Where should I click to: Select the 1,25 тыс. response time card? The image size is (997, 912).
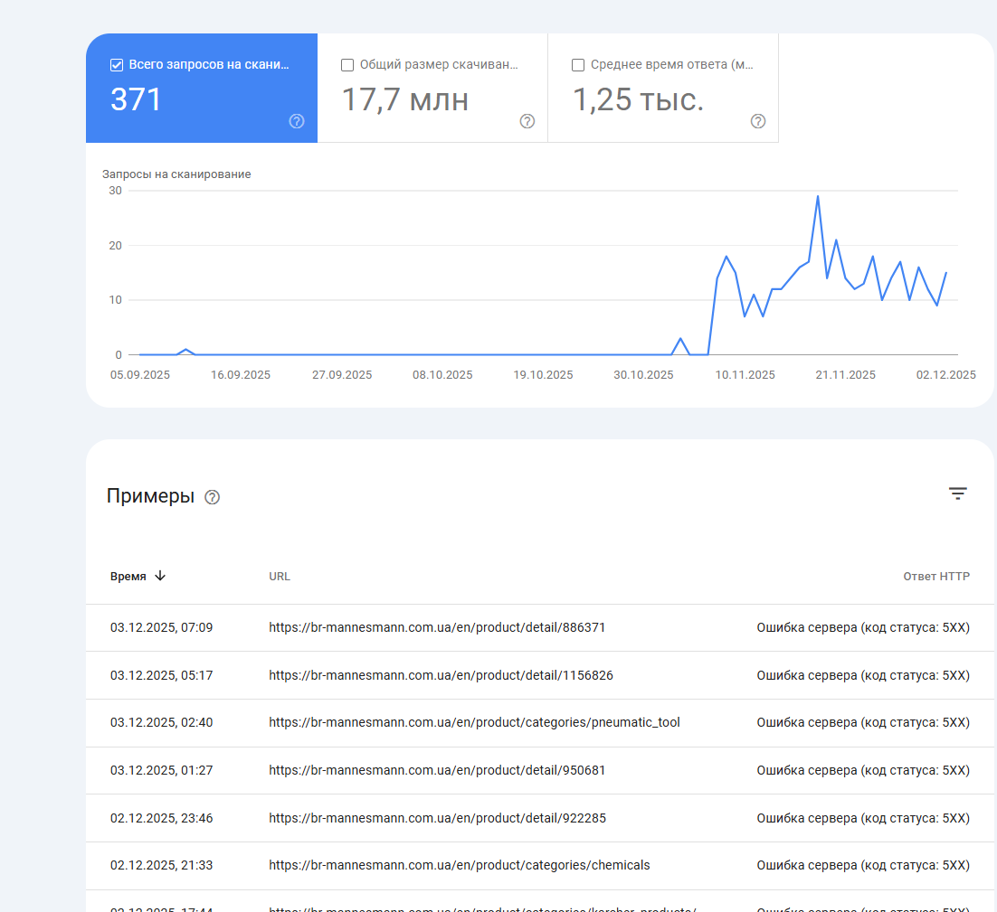click(663, 88)
